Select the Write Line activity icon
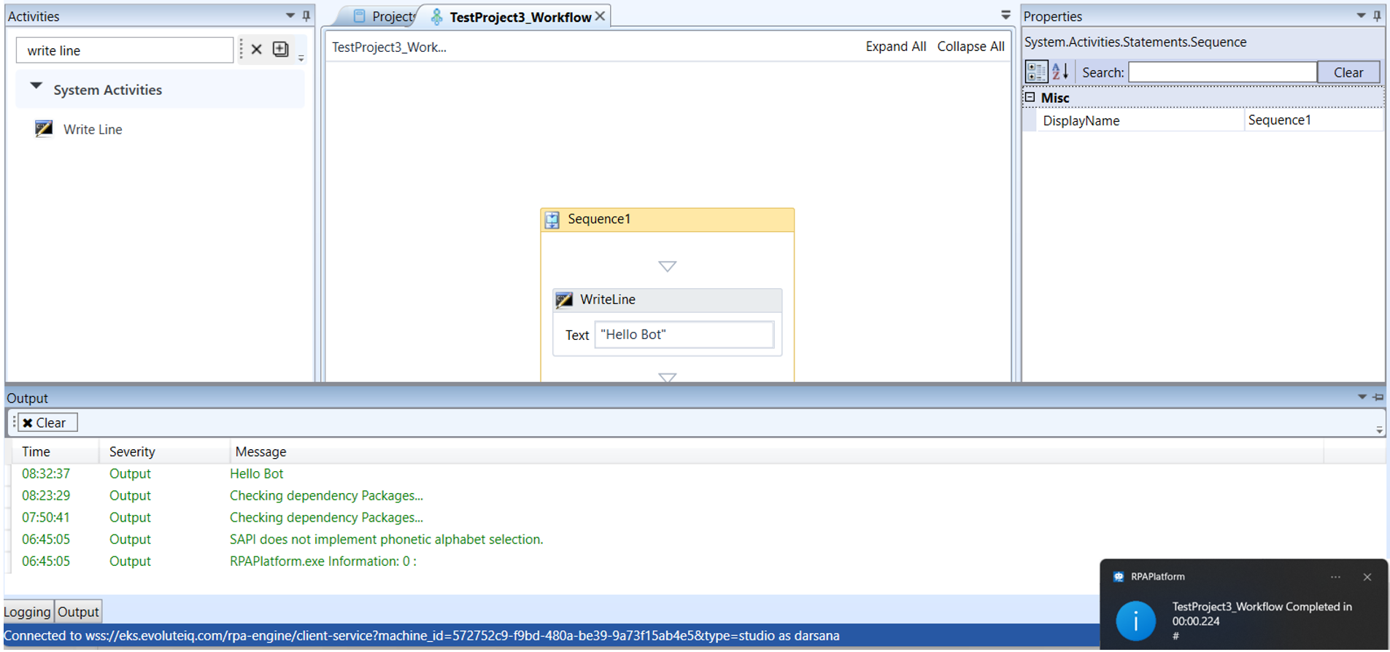Viewport: 1390px width, 652px height. point(44,129)
